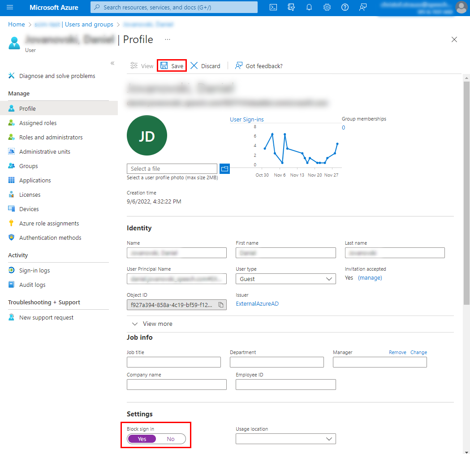The width and height of the screenshot is (470, 454).
Task: Click the creation time '9/6/2022, 4:32:22 PM'
Action: 154,202
